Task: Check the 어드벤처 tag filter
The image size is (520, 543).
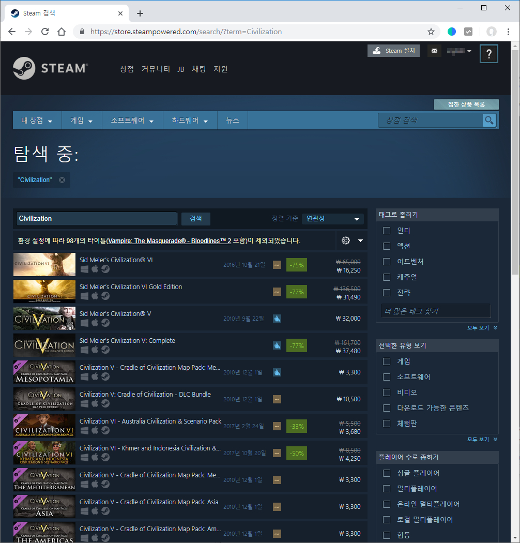Action: pyautogui.click(x=387, y=262)
